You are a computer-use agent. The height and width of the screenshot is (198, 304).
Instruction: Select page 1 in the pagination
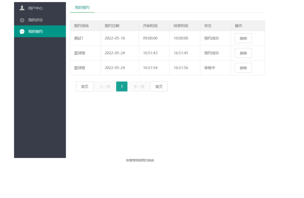pyautogui.click(x=122, y=87)
